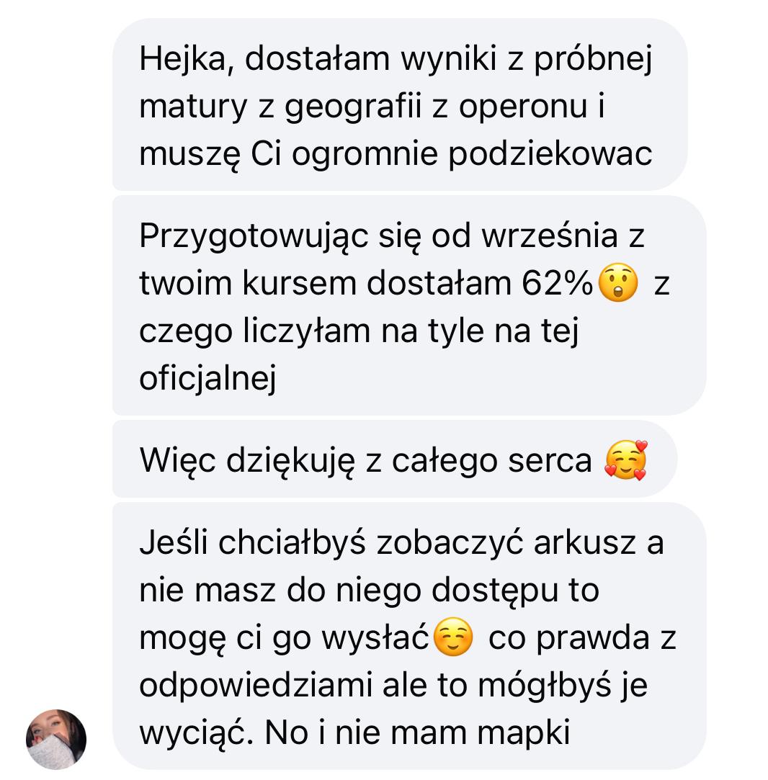This screenshot has height=780, width=768.
Task: Click the word września in second message
Action: click(550, 236)
